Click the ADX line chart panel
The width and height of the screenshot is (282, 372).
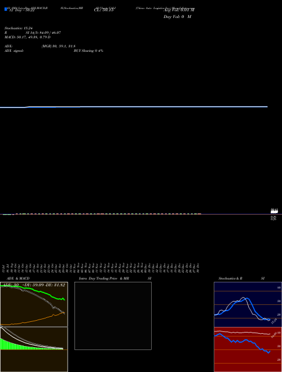point(34,304)
